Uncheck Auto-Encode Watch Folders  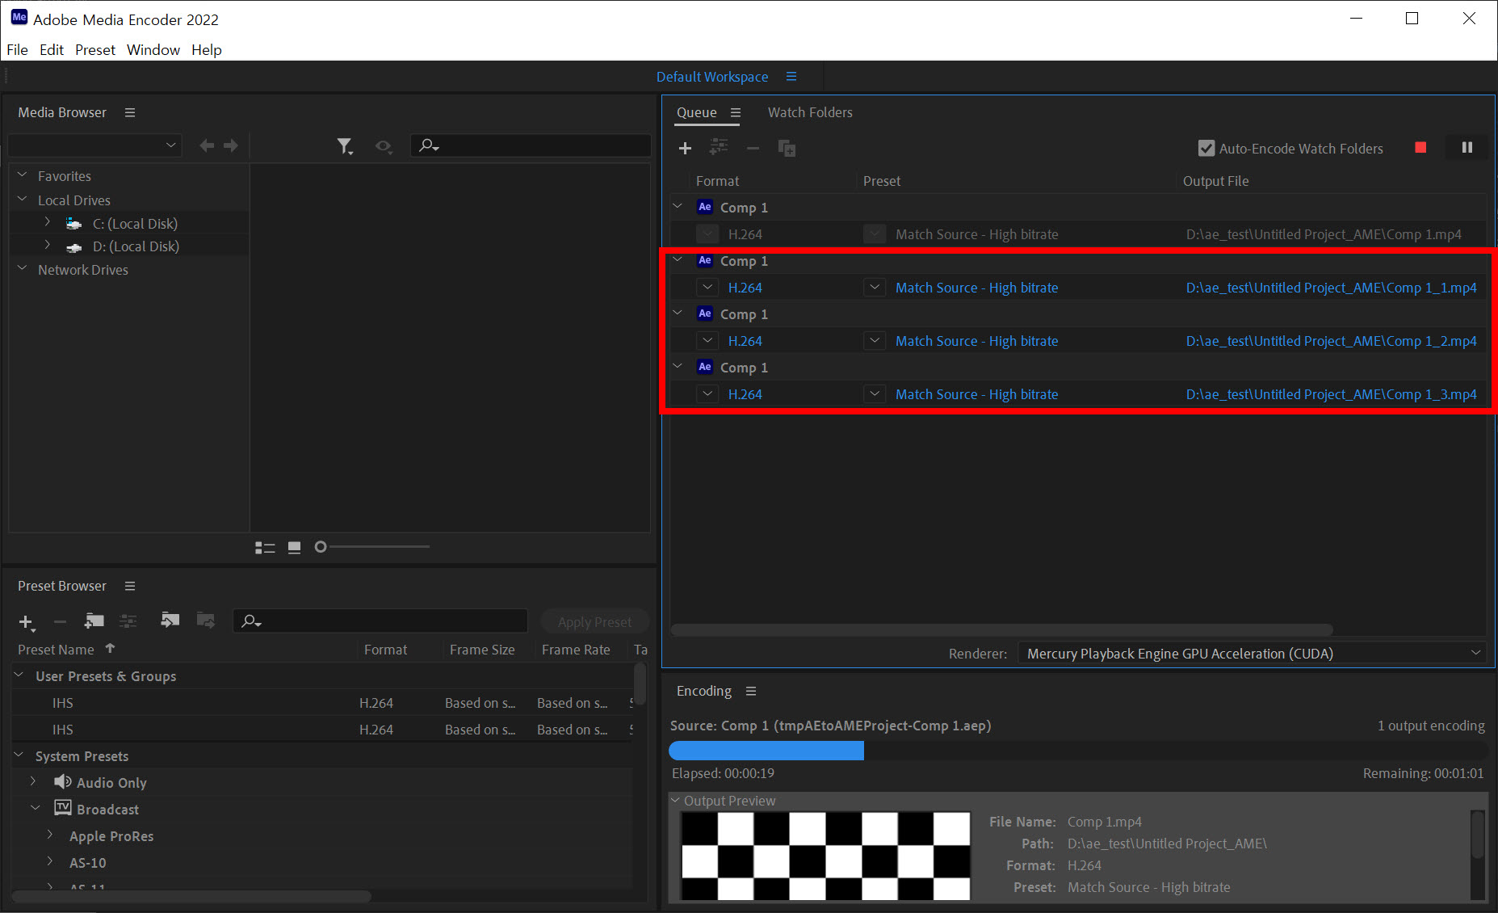click(1206, 149)
